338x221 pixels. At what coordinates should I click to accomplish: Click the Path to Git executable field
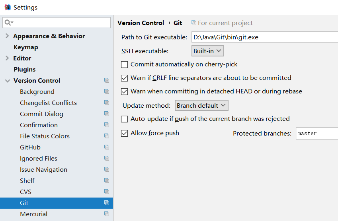coord(265,37)
